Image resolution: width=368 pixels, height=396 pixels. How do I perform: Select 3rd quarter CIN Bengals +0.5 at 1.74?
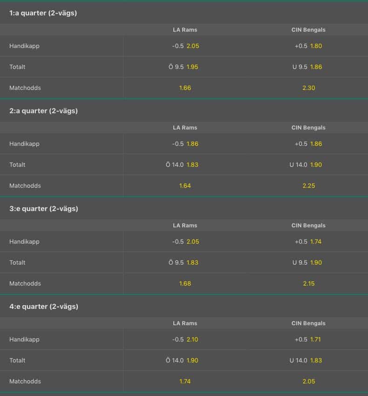pyautogui.click(x=308, y=242)
